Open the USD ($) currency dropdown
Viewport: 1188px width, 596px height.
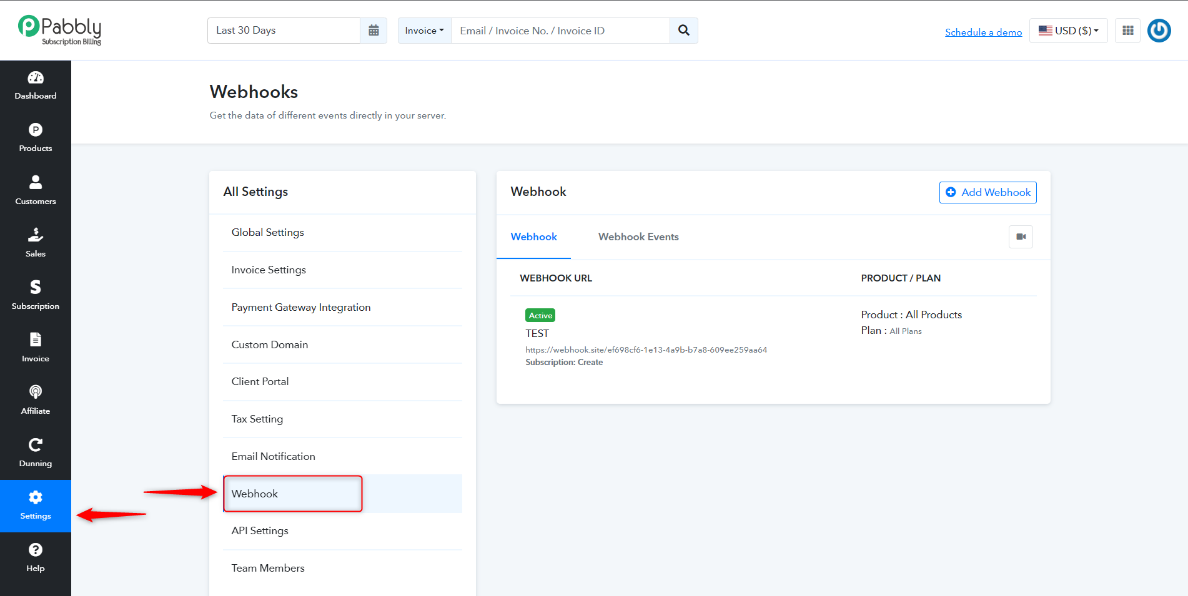[x=1069, y=31]
